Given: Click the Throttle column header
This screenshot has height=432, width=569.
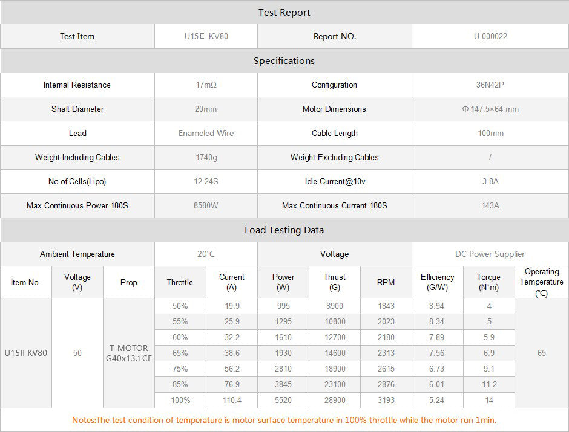Looking at the screenshot, I should click(x=180, y=282).
